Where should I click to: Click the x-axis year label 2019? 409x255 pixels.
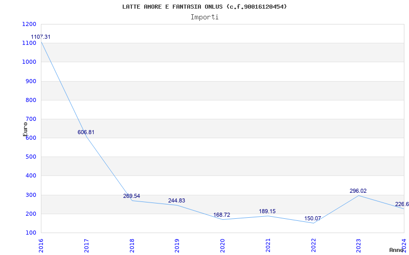tap(177, 246)
